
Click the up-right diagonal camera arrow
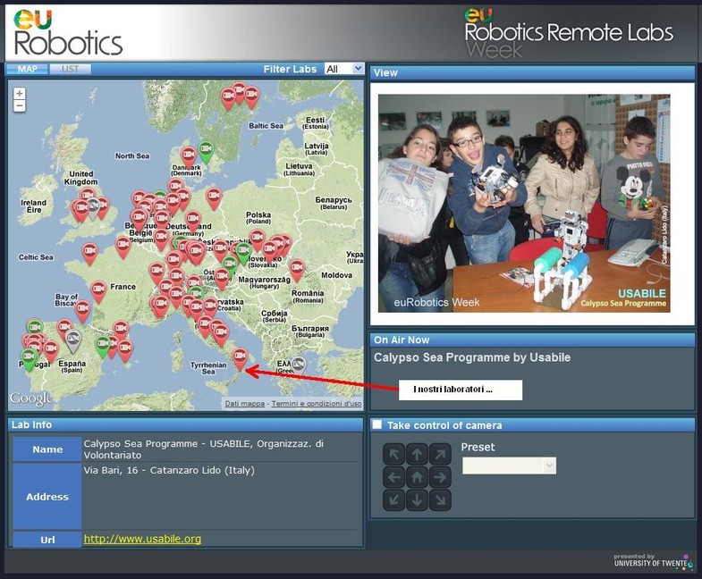(439, 455)
